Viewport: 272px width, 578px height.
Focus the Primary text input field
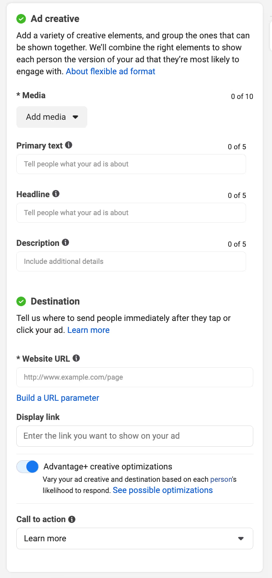(x=131, y=164)
